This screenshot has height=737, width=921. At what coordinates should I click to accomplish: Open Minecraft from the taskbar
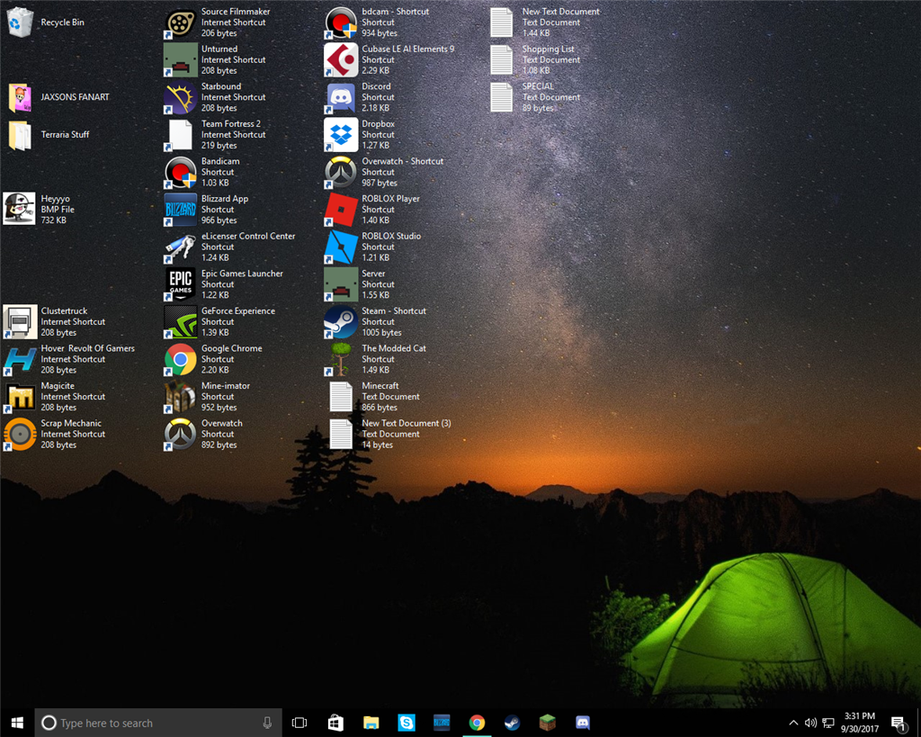point(548,723)
